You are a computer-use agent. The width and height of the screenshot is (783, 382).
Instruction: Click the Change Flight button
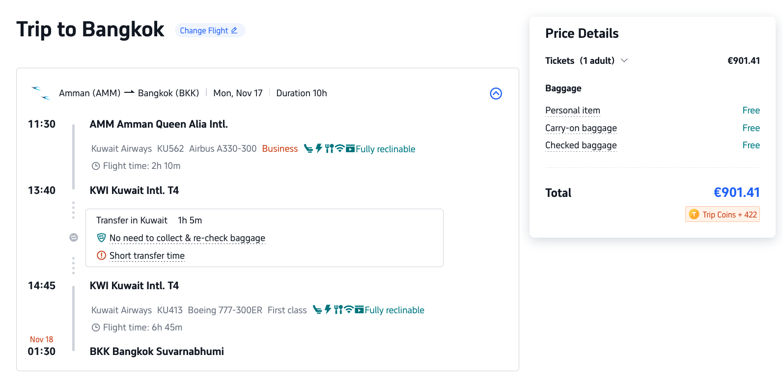pos(209,30)
